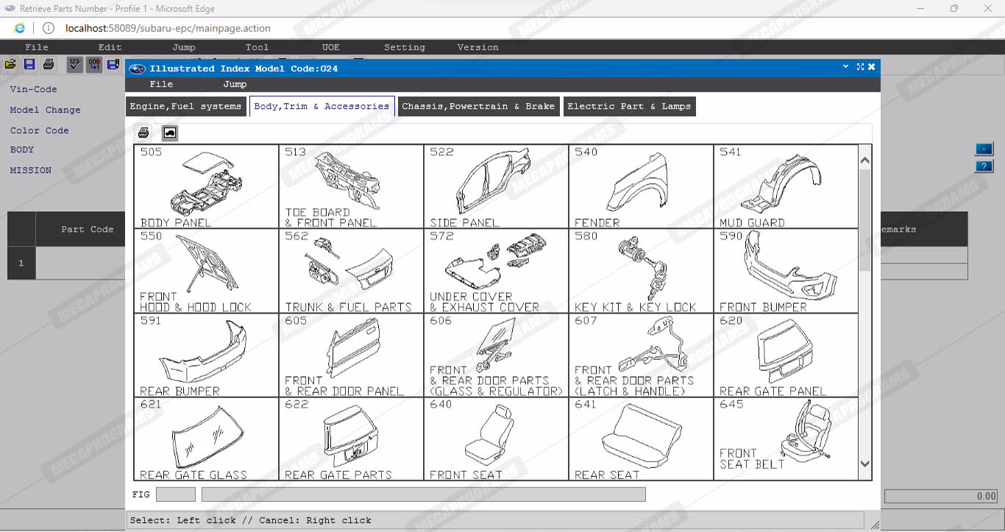The height and width of the screenshot is (532, 1005).
Task: Click the printer icon in main toolbar
Action: pyautogui.click(x=49, y=65)
